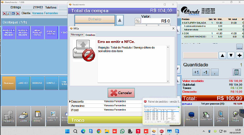
Task: Switch to the Detalhes tab
Action: pyautogui.click(x=90, y=35)
